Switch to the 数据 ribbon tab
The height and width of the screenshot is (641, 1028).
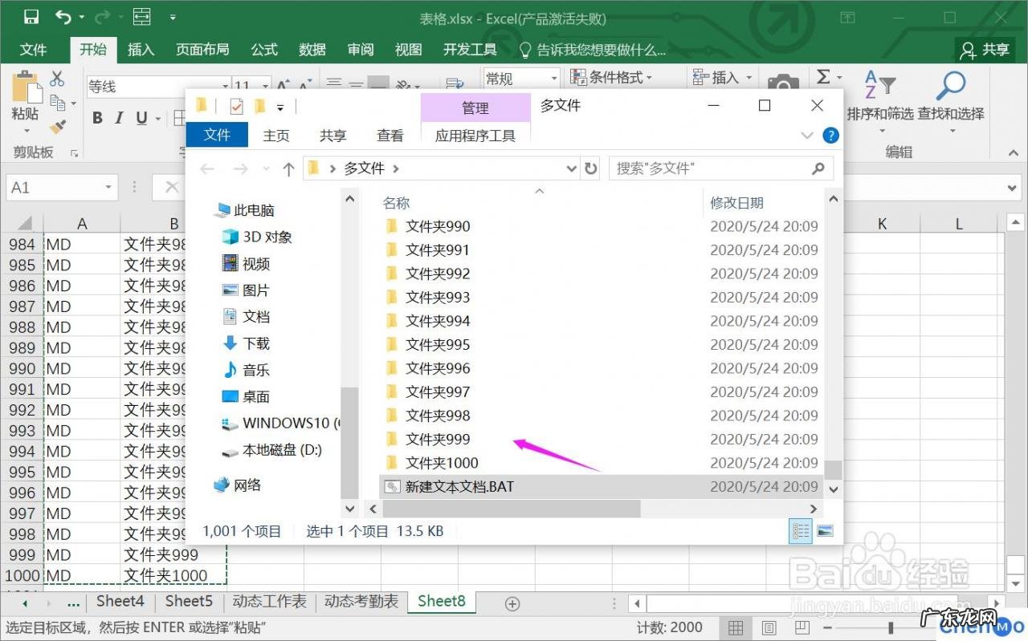point(312,49)
